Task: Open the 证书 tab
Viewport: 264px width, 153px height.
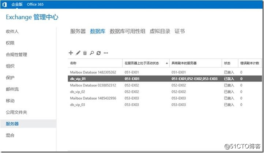Action: pos(180,31)
